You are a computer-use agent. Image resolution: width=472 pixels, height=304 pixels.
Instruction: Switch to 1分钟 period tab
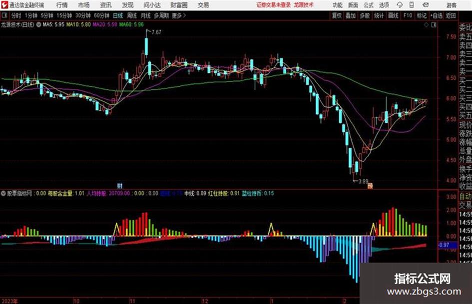click(31, 15)
